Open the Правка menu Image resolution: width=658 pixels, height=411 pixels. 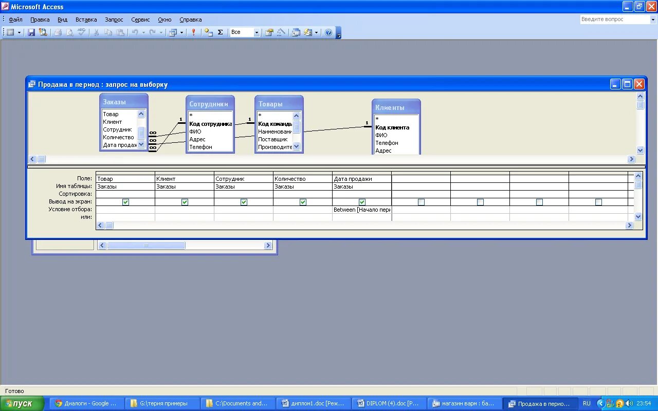tap(40, 20)
